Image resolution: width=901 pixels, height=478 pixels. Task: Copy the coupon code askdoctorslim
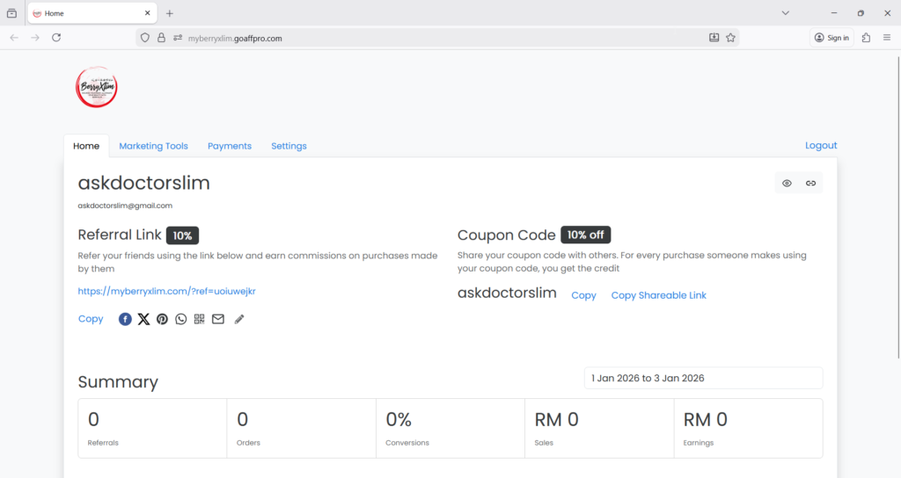point(583,295)
